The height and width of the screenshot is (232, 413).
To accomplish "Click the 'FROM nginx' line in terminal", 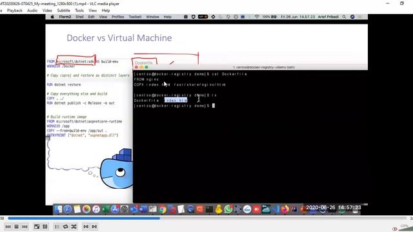I will 146,79.
